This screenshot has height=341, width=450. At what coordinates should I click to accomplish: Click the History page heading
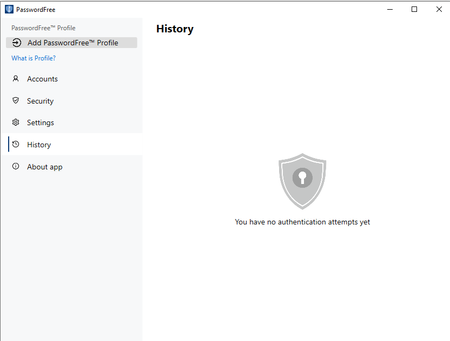pos(175,29)
